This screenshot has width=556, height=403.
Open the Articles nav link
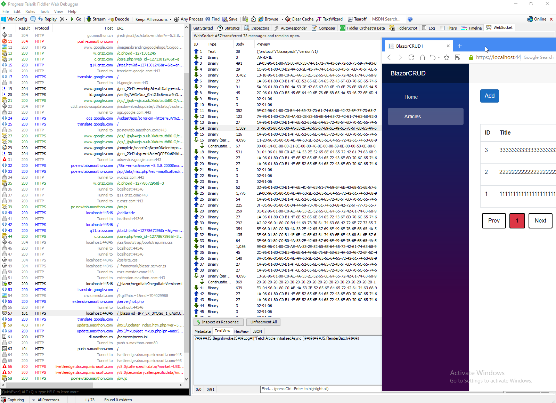[426, 116]
